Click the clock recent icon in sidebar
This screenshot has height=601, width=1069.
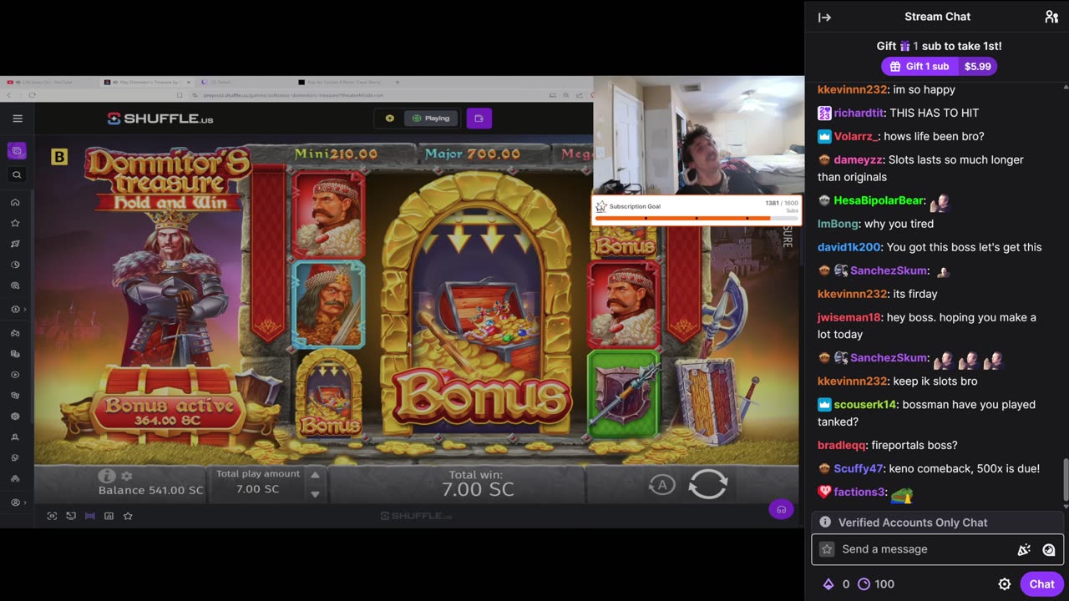pyautogui.click(x=15, y=265)
